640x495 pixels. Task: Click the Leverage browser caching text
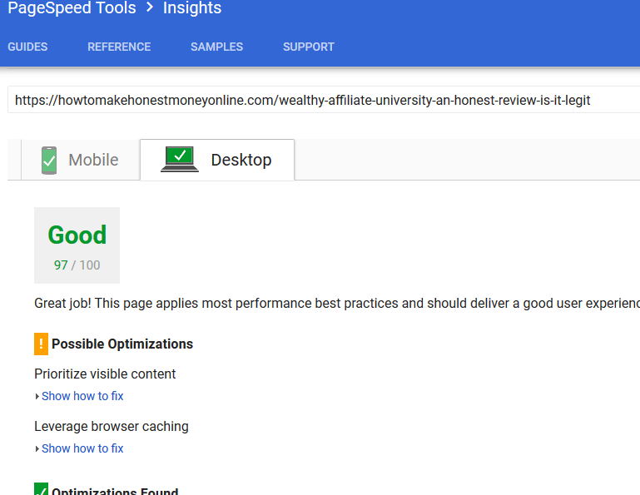112,427
